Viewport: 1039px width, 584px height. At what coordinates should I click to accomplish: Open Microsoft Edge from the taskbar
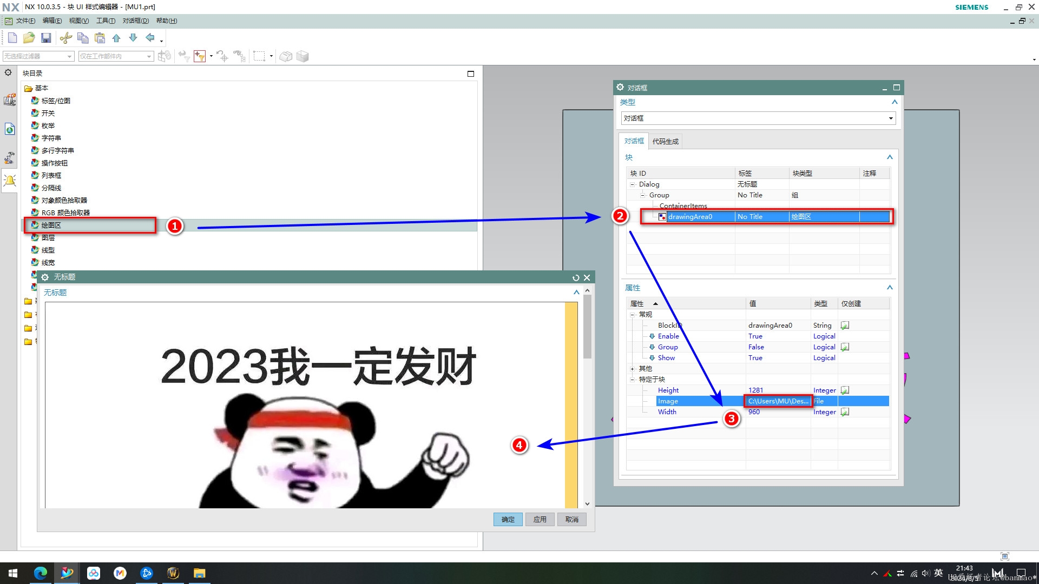point(41,573)
